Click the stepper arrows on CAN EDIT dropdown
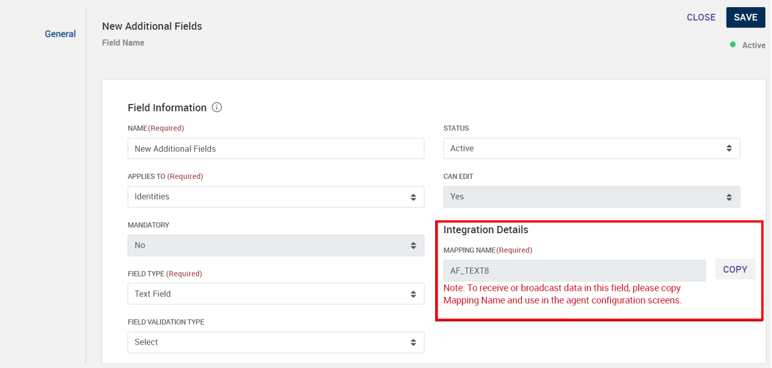The height and width of the screenshot is (368, 772). (730, 197)
